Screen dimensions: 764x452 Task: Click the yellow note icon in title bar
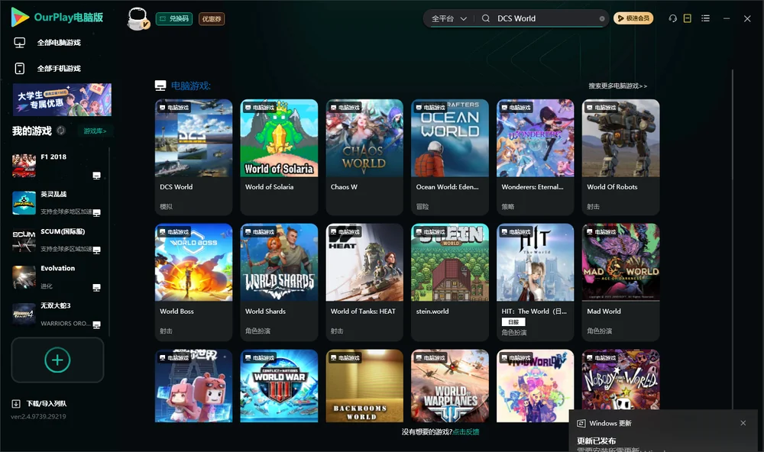688,18
